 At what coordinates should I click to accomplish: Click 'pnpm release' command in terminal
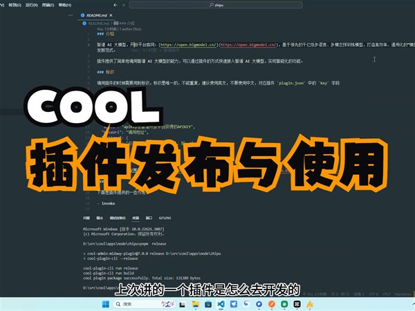154,244
